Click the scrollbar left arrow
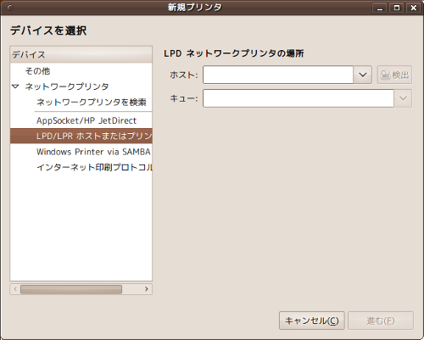The width and height of the screenshot is (424, 340). (15, 289)
